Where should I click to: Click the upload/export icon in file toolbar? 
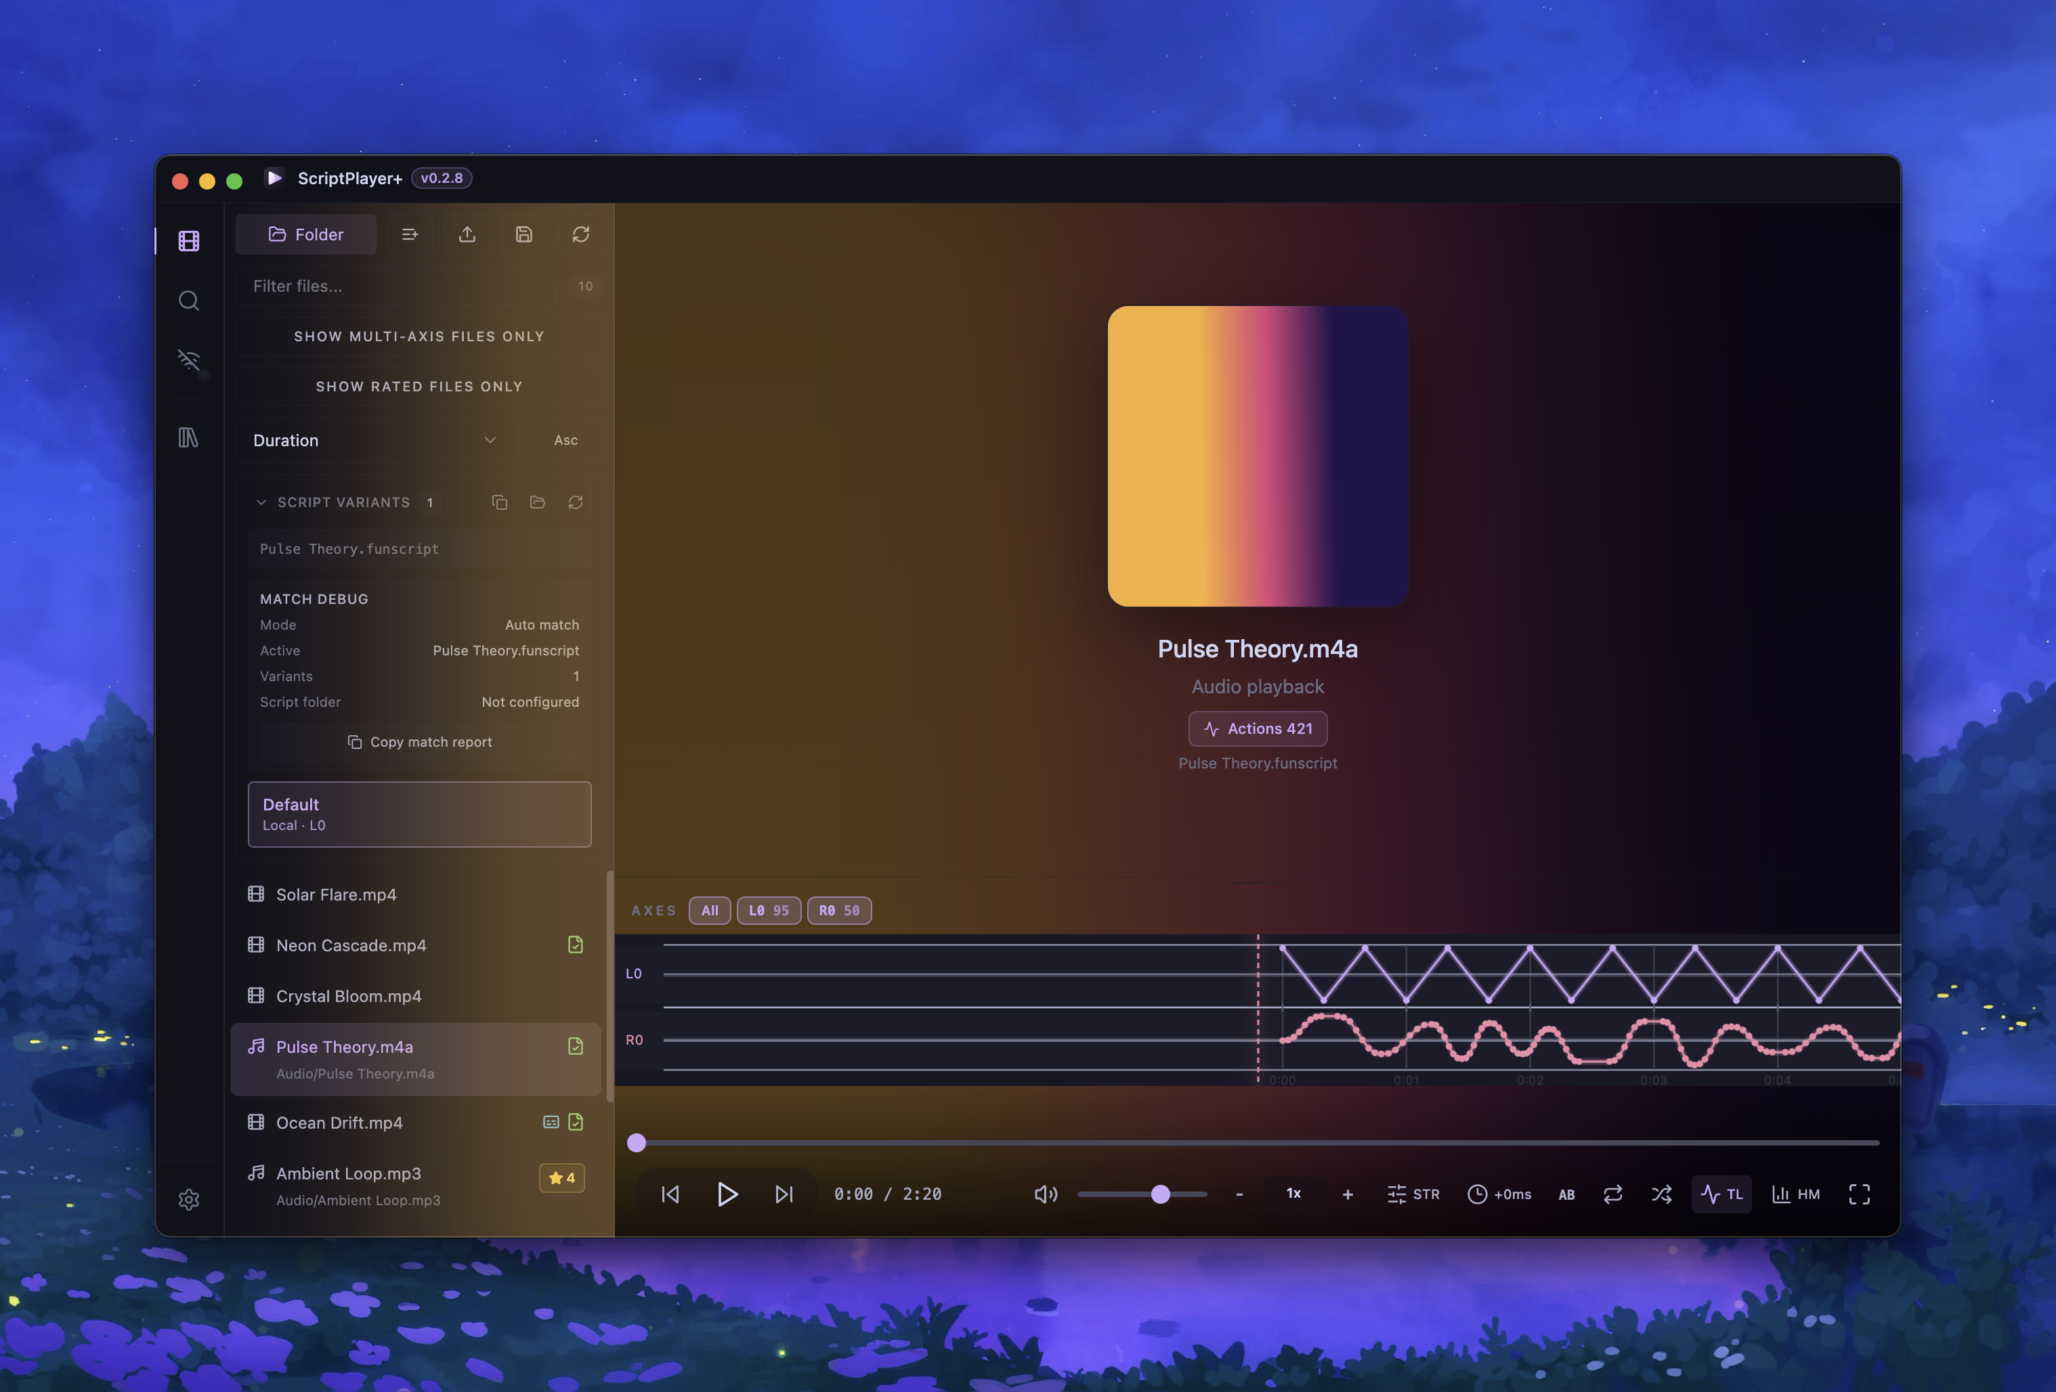point(467,234)
